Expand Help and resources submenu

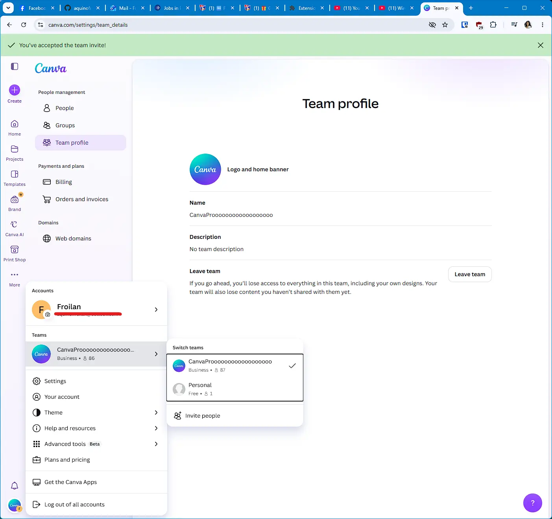(156, 428)
